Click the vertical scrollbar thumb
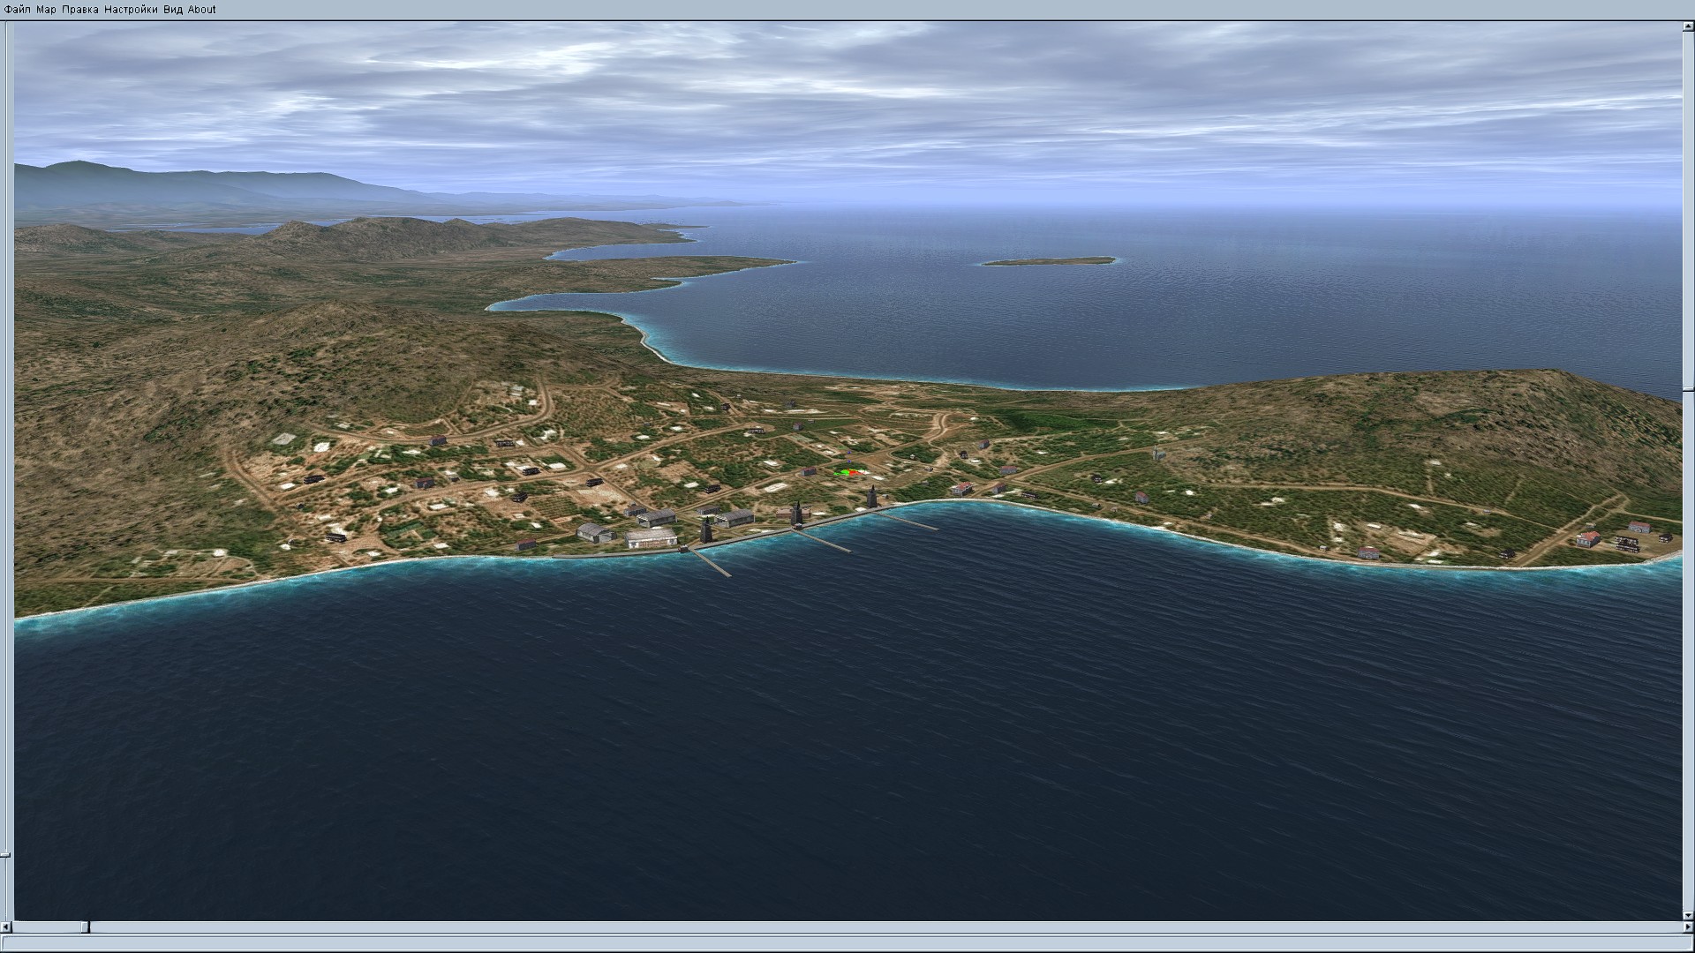The width and height of the screenshot is (1695, 953). [x=1688, y=389]
